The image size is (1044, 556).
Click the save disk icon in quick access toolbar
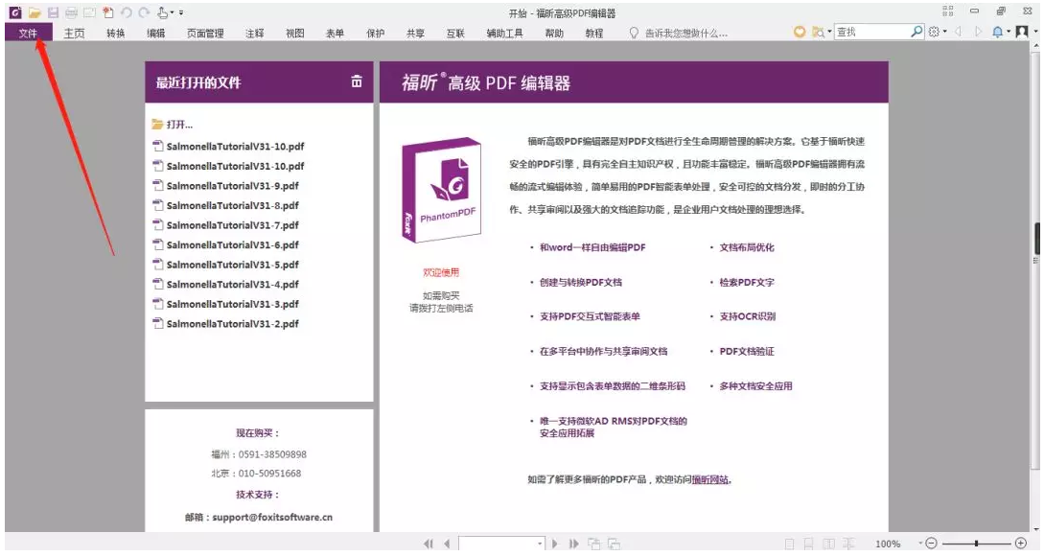pyautogui.click(x=54, y=12)
